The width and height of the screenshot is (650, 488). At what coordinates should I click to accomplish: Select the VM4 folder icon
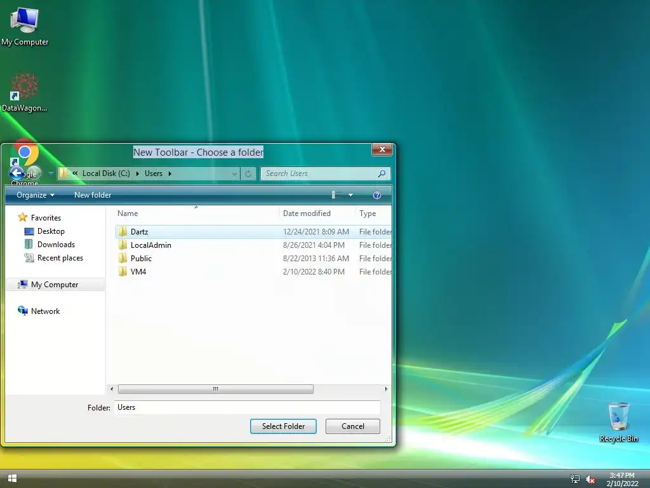[123, 271]
